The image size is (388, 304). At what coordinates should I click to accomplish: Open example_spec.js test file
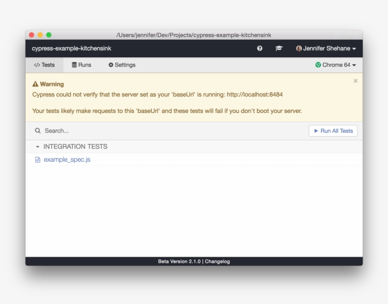67,160
